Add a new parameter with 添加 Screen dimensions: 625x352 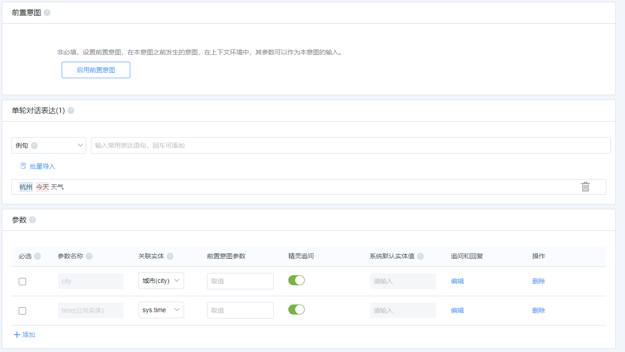tap(25, 335)
